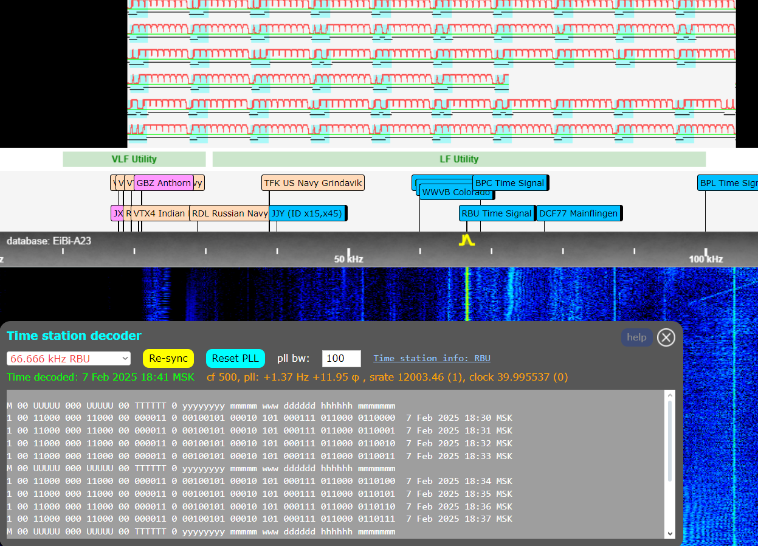
Task: Click the Reset PLL button
Action: click(235, 358)
